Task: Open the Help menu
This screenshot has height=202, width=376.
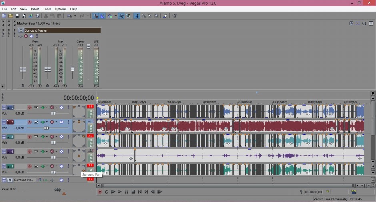Action: coord(74,9)
